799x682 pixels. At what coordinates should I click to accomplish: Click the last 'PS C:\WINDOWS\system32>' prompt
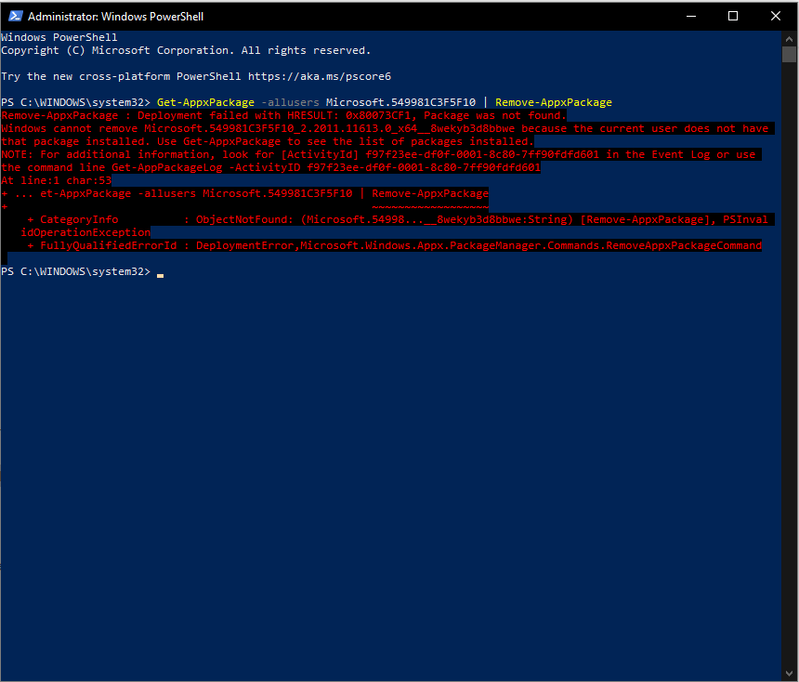point(75,271)
